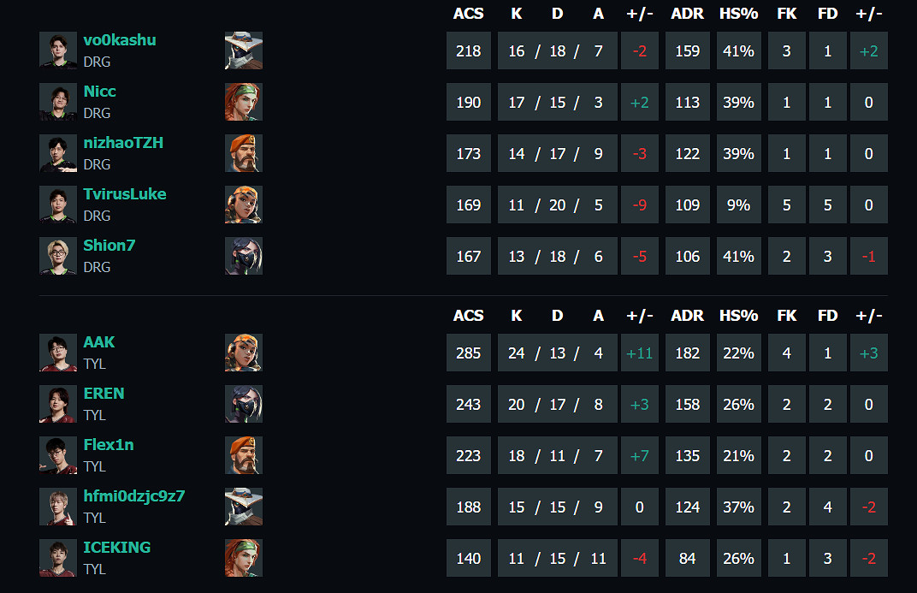Screen dimensions: 917x593
Task: Click the Cypher agent icon beside vo0kashu
Action: pos(244,50)
